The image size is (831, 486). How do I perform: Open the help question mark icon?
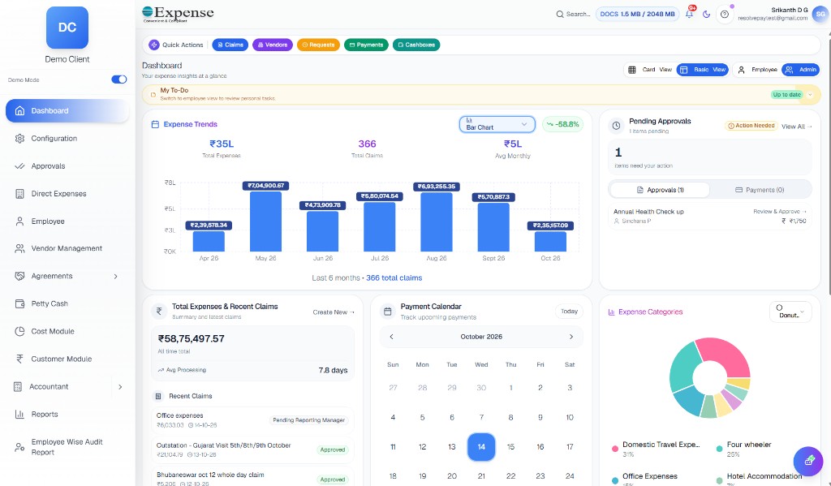[x=724, y=15]
